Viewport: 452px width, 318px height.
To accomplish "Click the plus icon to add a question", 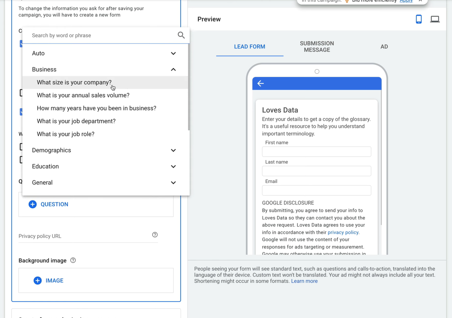I will pyautogui.click(x=32, y=204).
